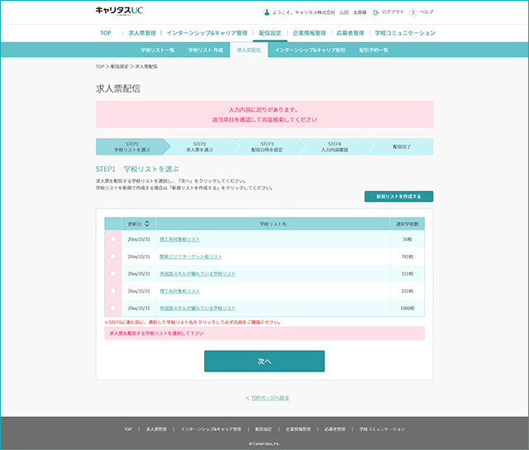Click the キャリタスUC logo
529x450 pixels.
tap(119, 11)
